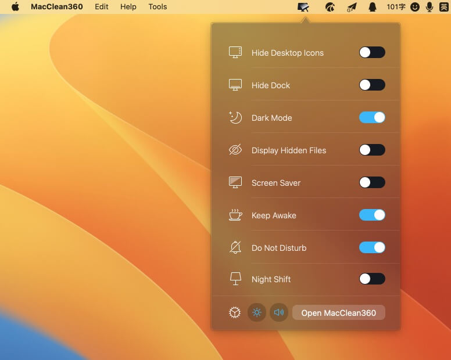
Task: Open the MacClean360 app menu
Action: pyautogui.click(x=57, y=6)
